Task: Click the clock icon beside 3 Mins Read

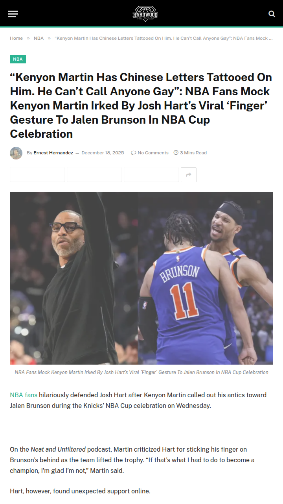Action: 176,153
